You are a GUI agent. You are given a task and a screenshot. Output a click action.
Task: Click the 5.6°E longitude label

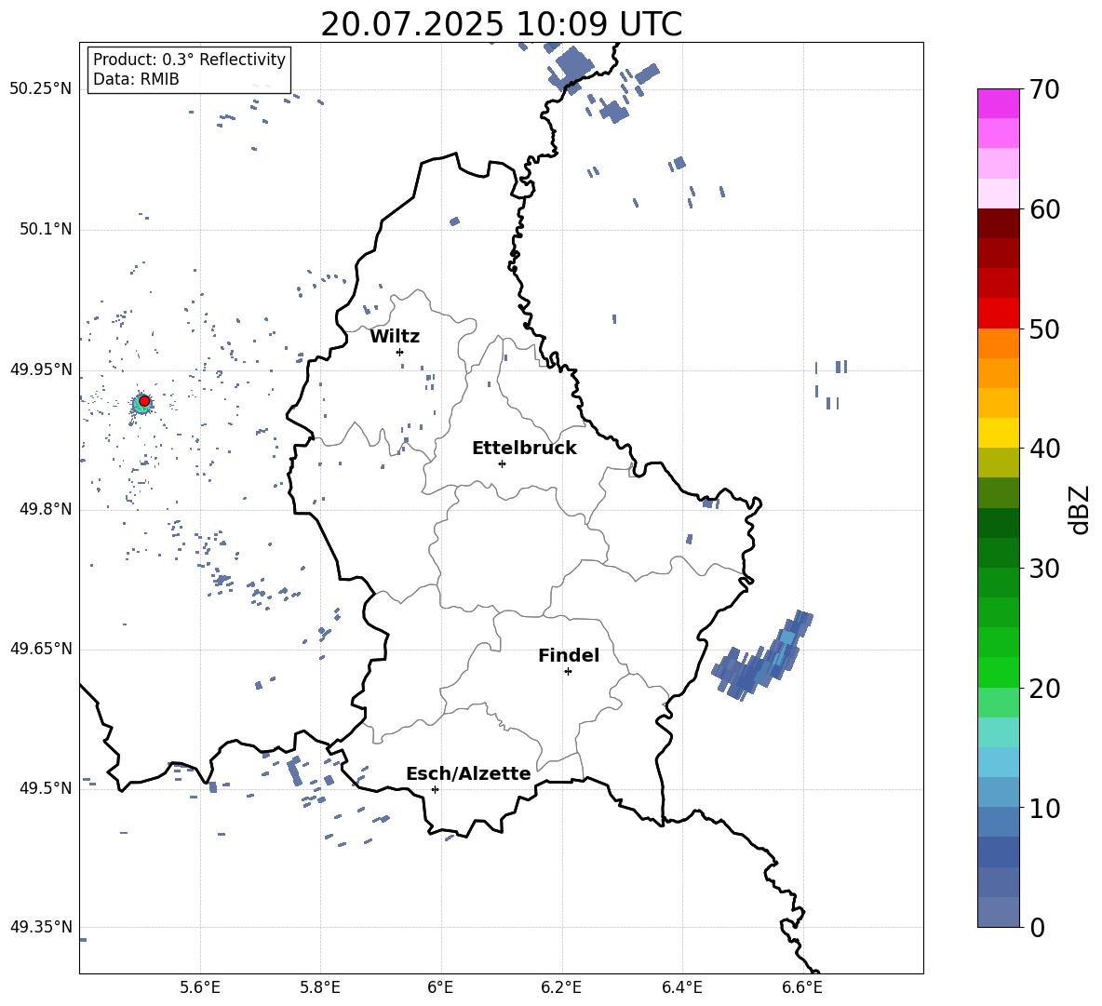coord(200,987)
